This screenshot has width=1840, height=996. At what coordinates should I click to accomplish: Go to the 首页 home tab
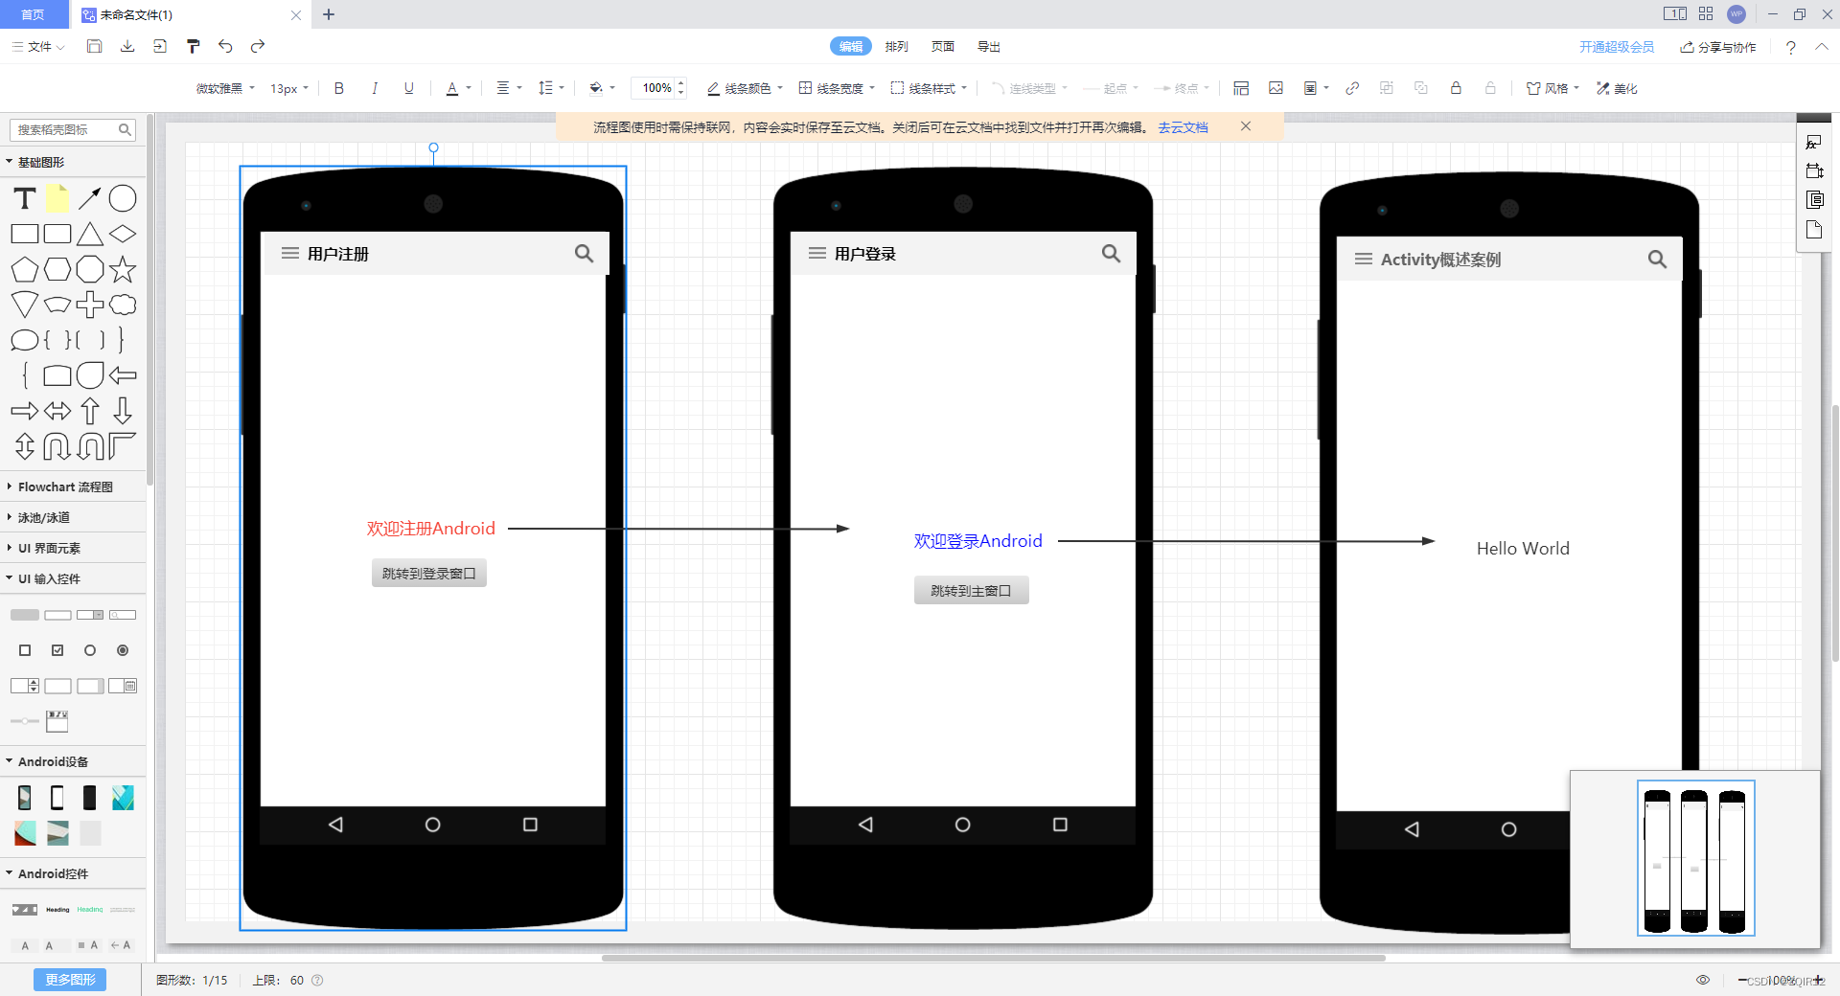(34, 14)
